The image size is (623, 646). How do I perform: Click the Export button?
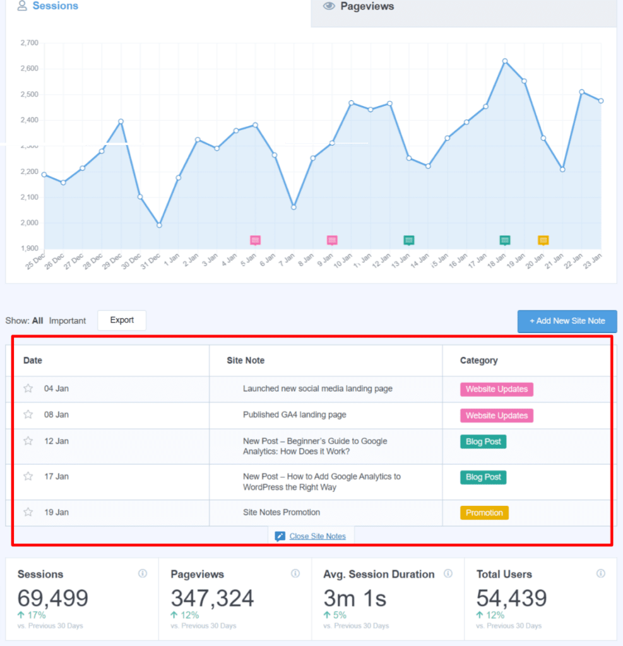(121, 320)
